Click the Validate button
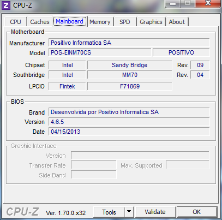Image resolution: width=222 pixels, height=220 pixels. click(155, 212)
